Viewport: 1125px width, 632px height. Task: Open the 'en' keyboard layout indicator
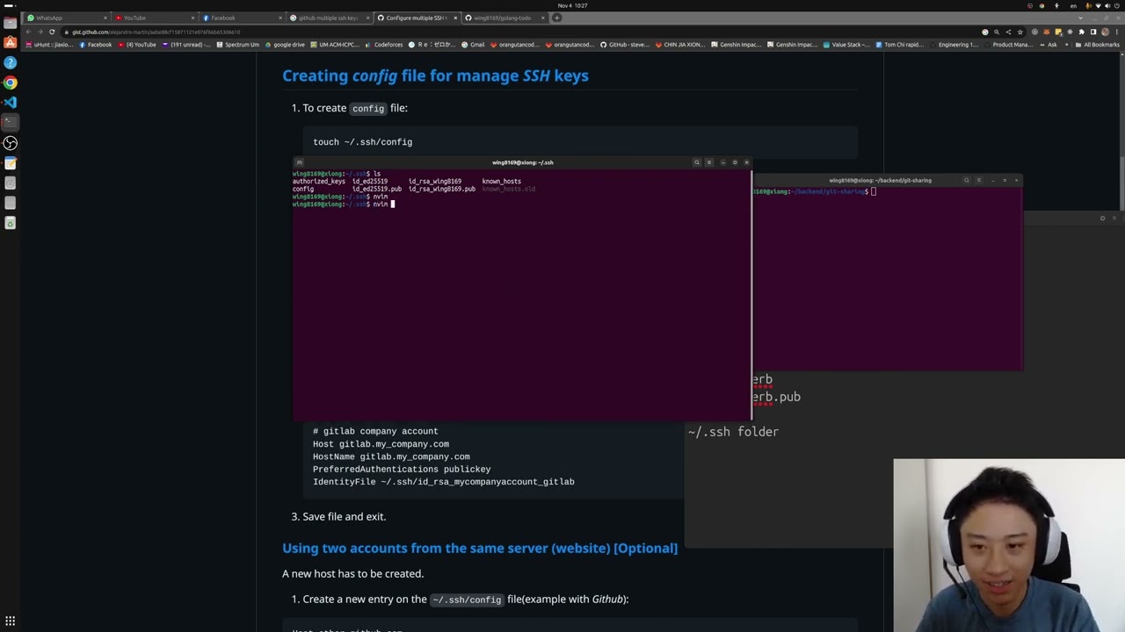coord(1074,5)
